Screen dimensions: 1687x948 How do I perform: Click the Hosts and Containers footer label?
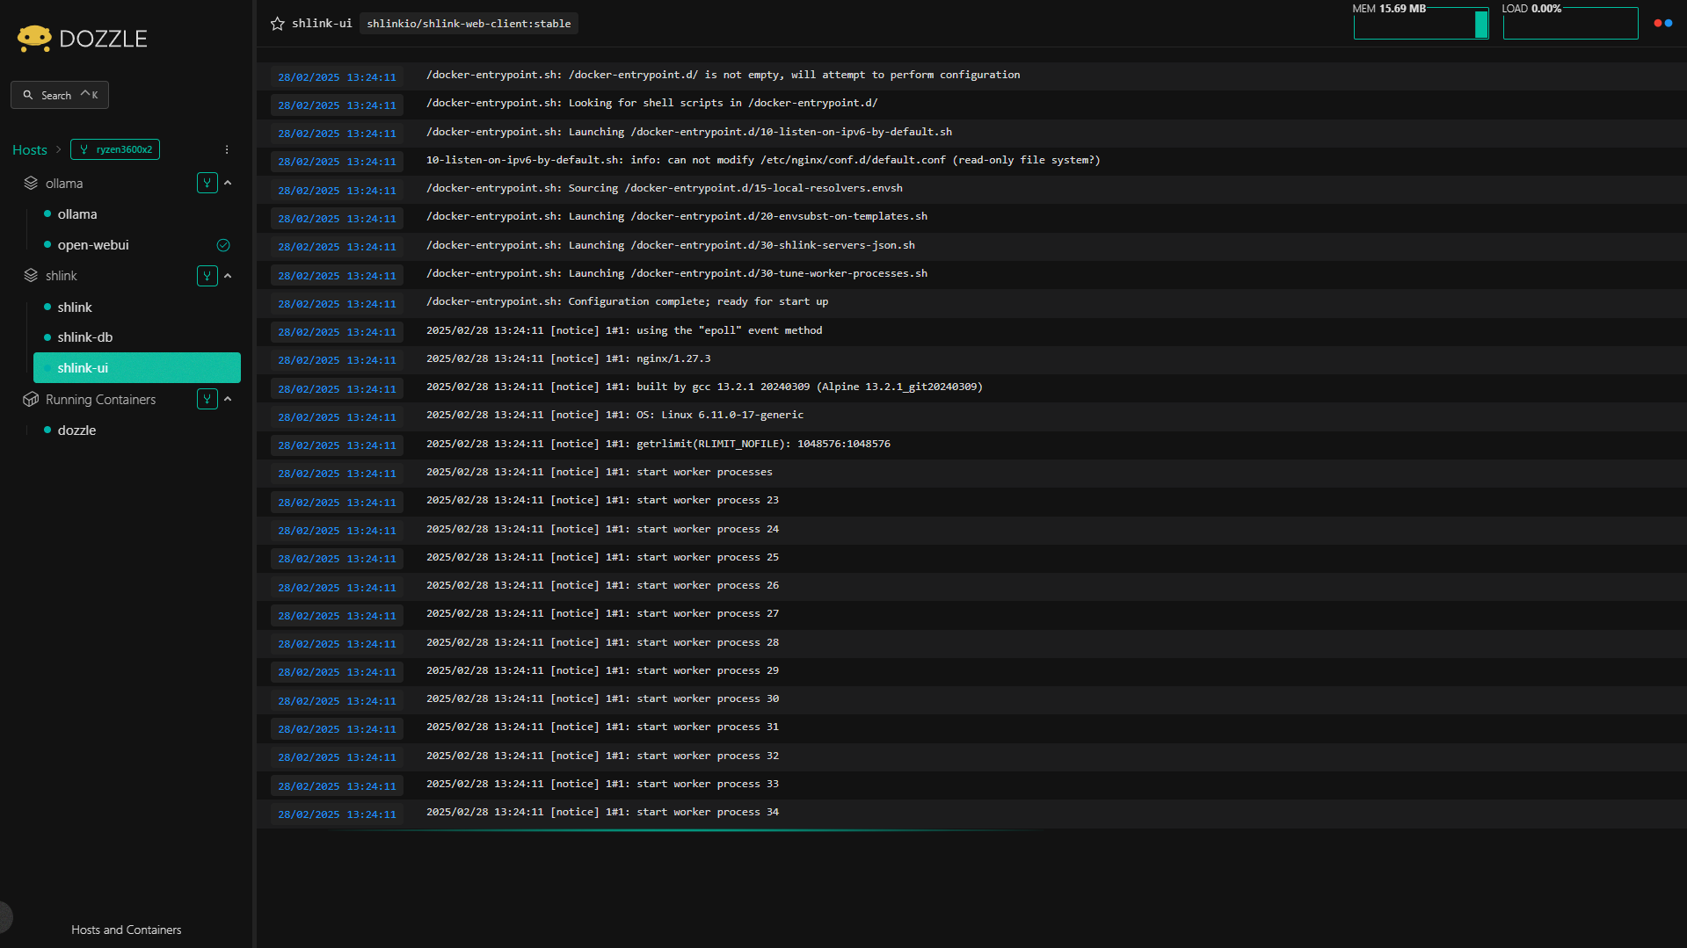127,930
